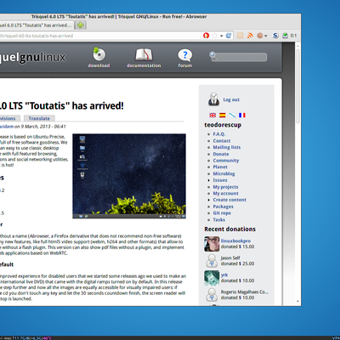Screen dimensions: 340x340
Task: Open the Tasks sidebar link
Action: coord(219,220)
